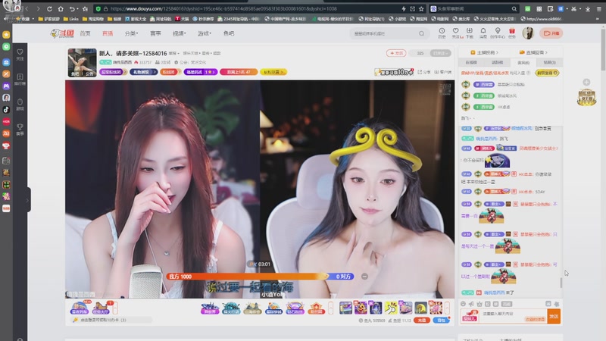606x341 pixels.
Task: Toggle the chat filter box icon in chat toolbar
Action: (548, 304)
